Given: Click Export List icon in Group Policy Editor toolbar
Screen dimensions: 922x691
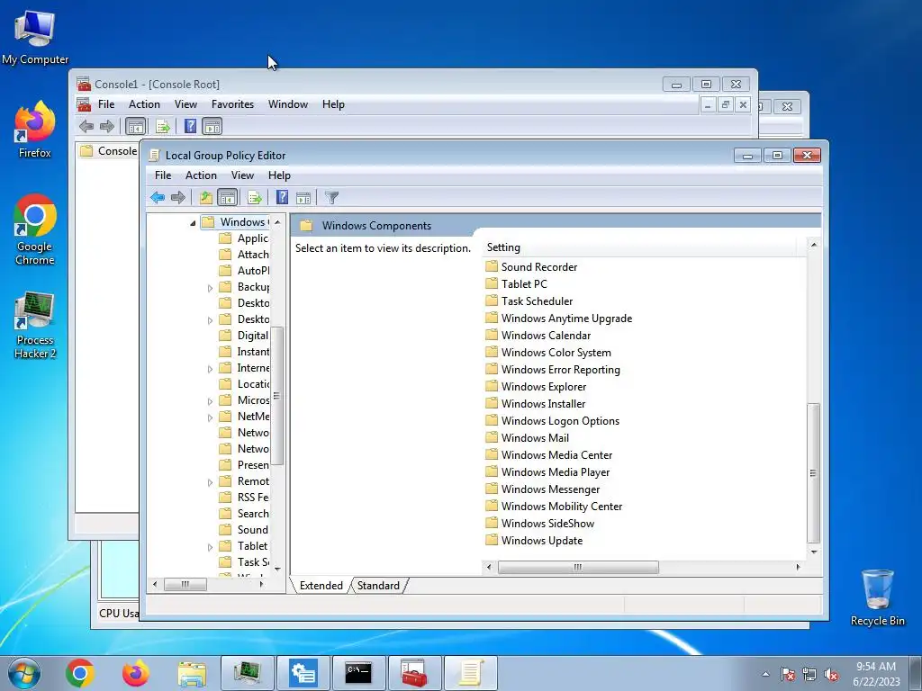Looking at the screenshot, I should click(255, 197).
